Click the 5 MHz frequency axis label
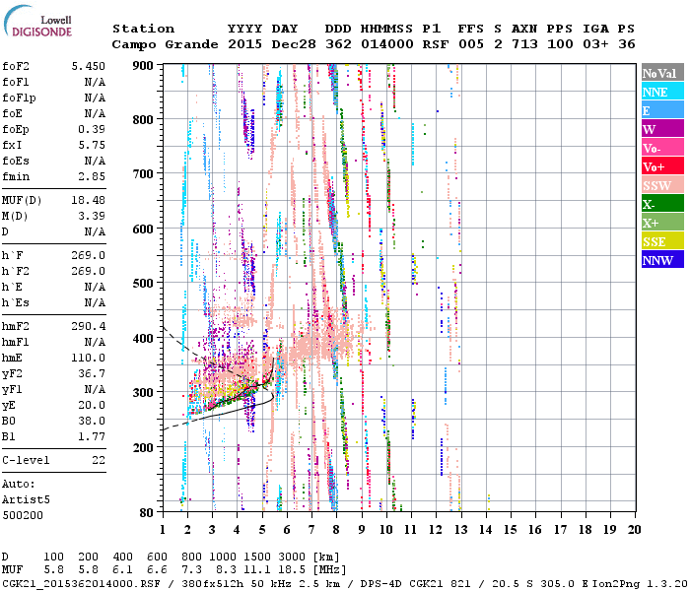This screenshot has width=690, height=591. 262,530
